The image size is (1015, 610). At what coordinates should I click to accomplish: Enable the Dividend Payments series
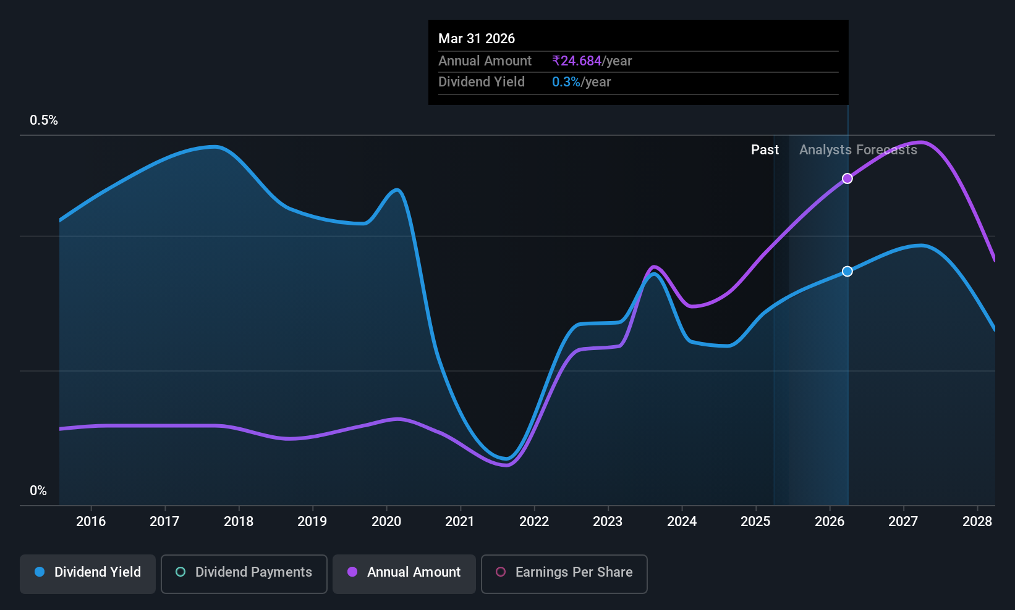[x=244, y=574]
